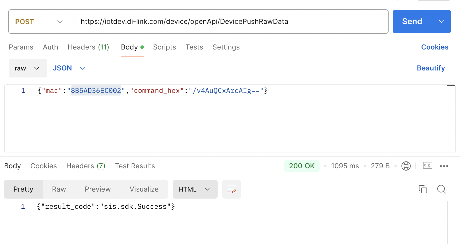Open the Cookies link in request bar
Image resolution: width=469 pixels, height=244 pixels.
(x=435, y=47)
